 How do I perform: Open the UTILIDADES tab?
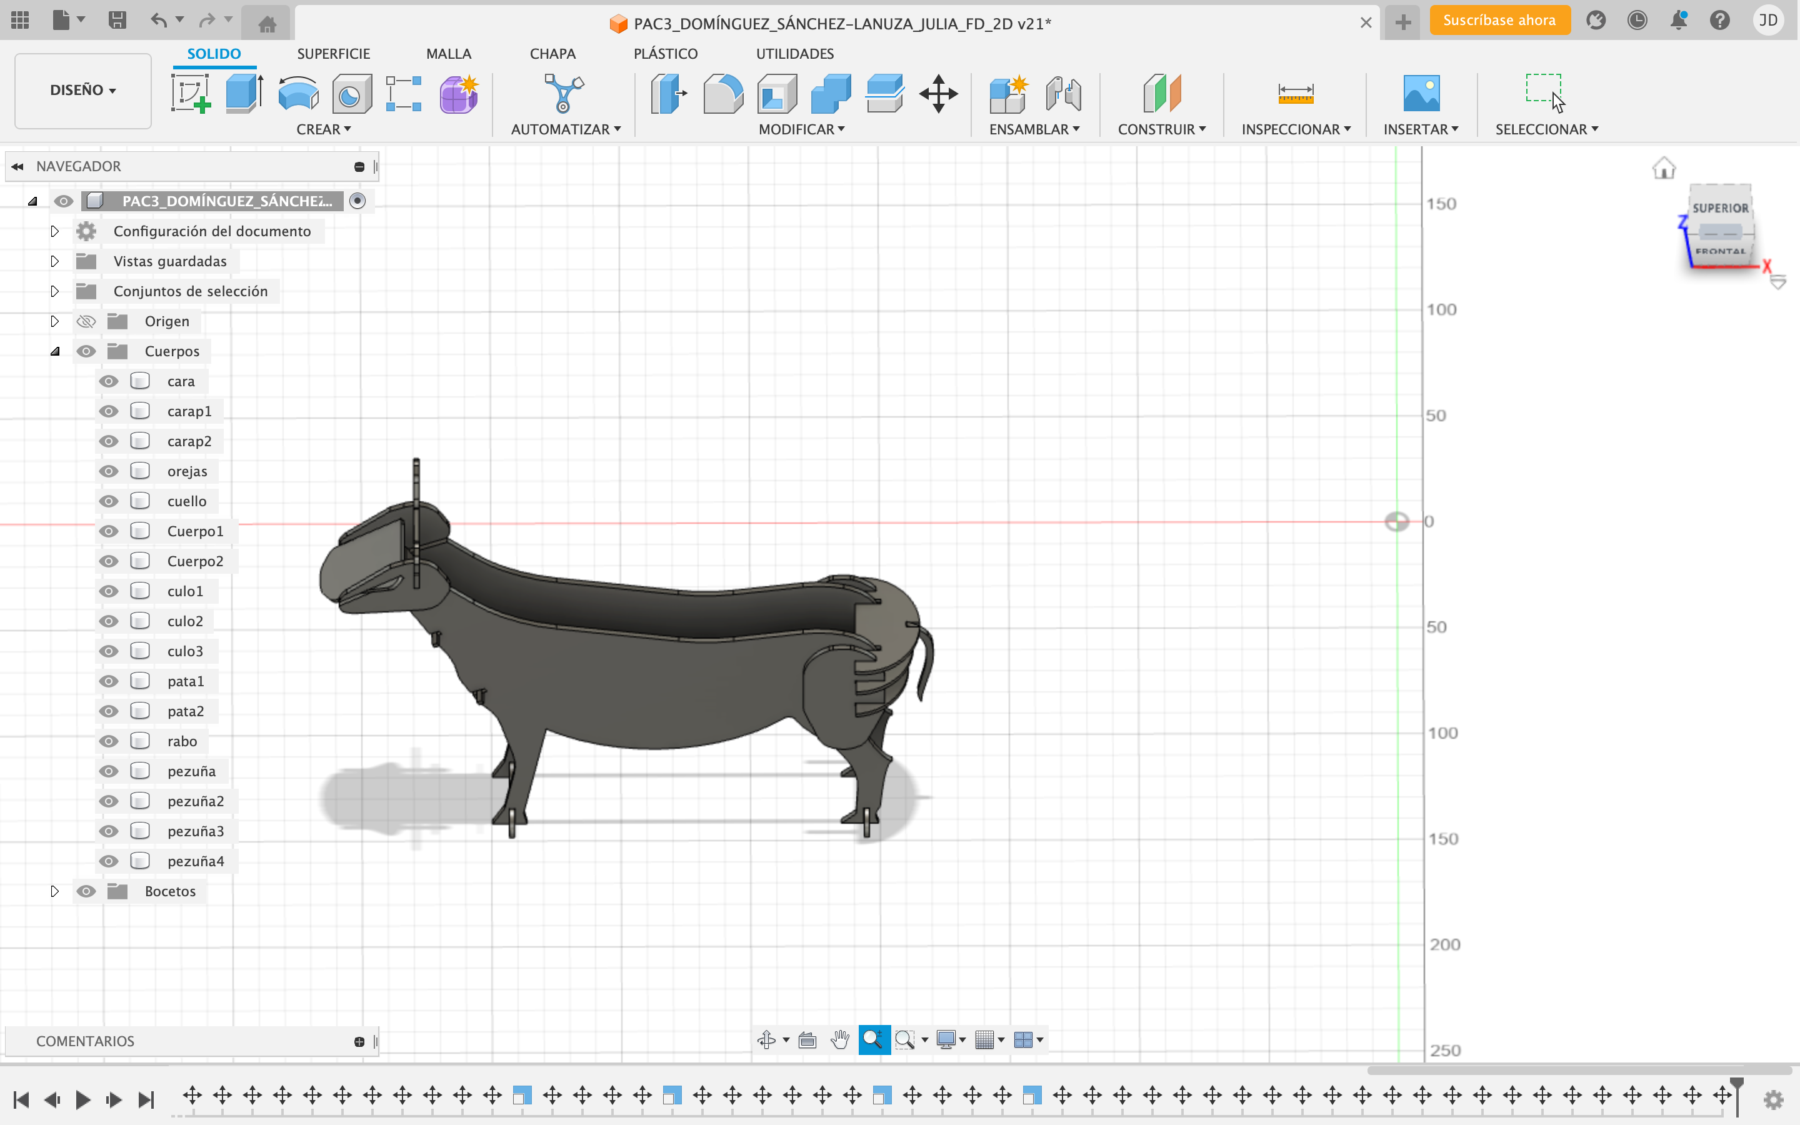(x=794, y=54)
